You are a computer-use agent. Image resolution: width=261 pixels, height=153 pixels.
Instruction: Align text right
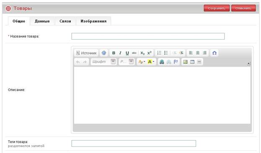(204, 53)
